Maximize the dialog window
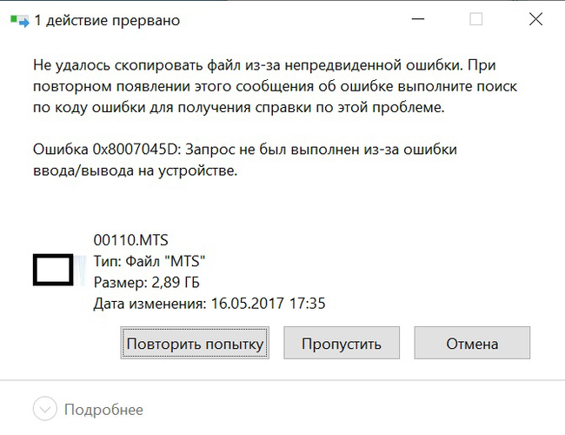 (x=476, y=19)
